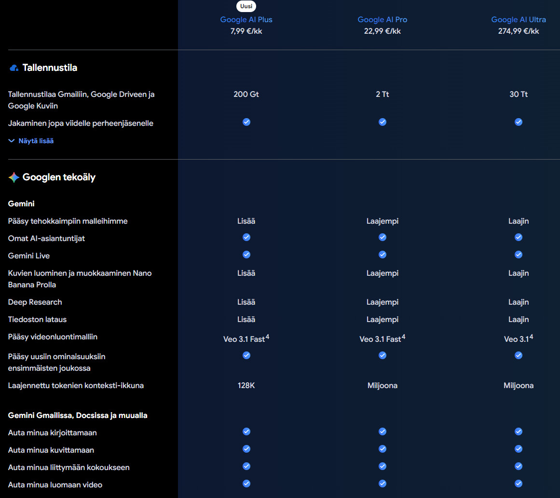The width and height of the screenshot is (560, 498).
Task: Open the Google AI Ultra plan link
Action: tap(519, 20)
